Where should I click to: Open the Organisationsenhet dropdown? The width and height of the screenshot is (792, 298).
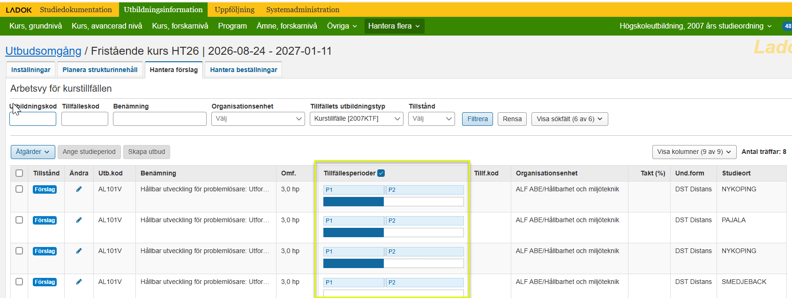point(258,119)
